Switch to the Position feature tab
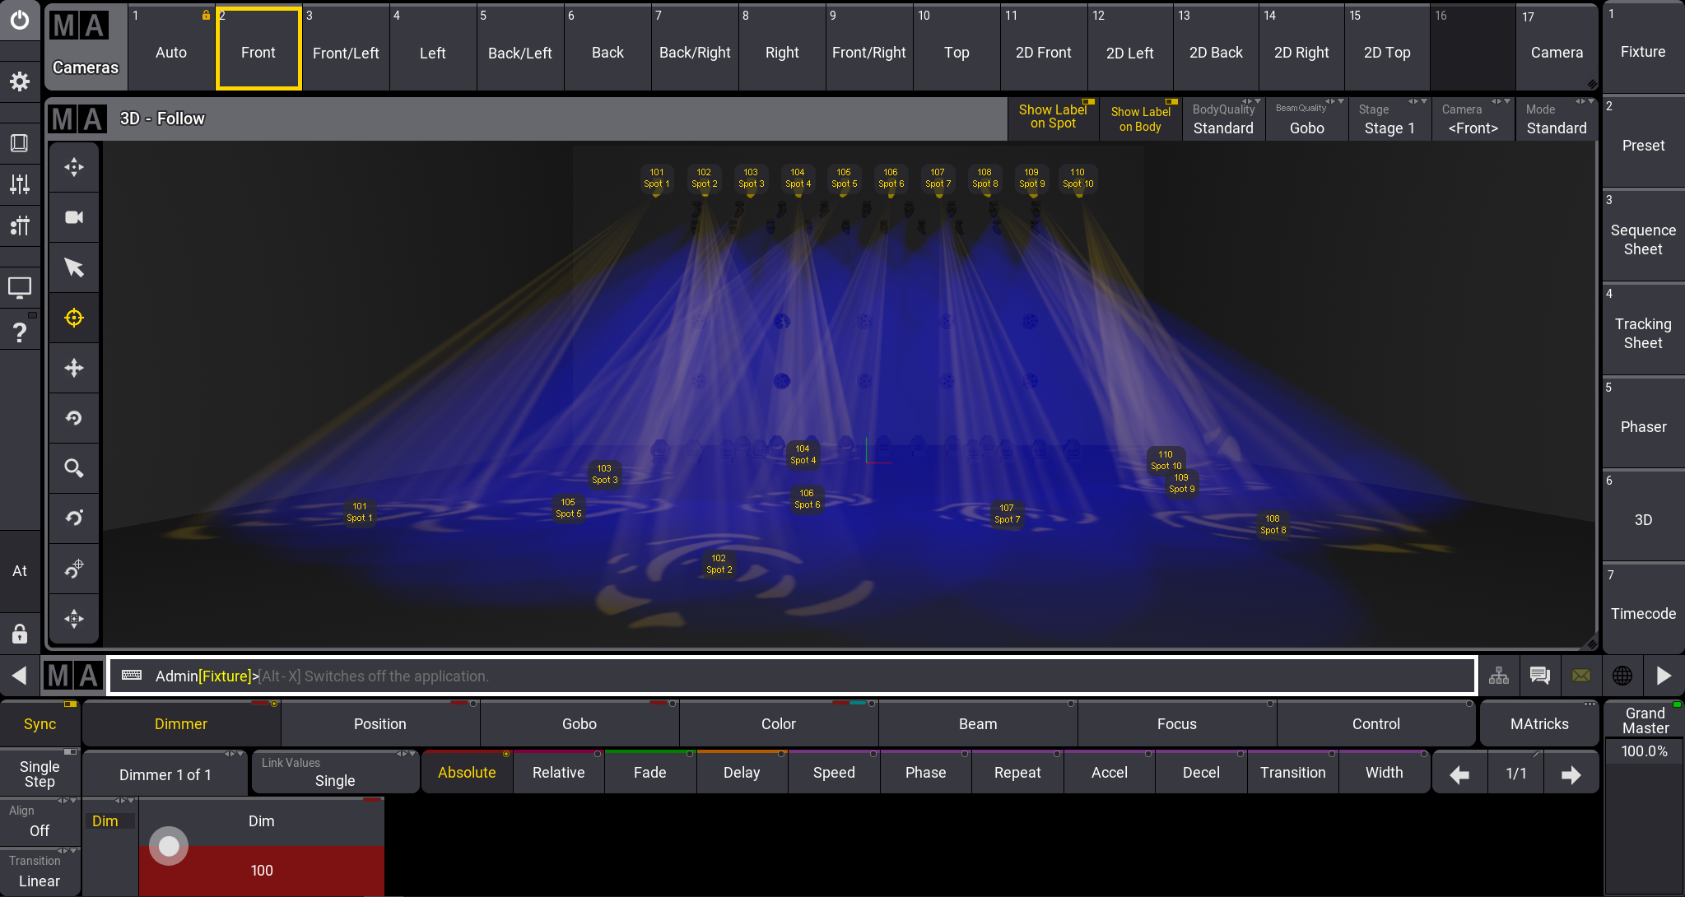The width and height of the screenshot is (1685, 897). coord(380,723)
